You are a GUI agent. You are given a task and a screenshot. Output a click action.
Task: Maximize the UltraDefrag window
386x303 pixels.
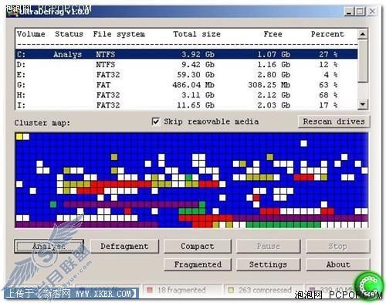pyautogui.click(x=361, y=12)
